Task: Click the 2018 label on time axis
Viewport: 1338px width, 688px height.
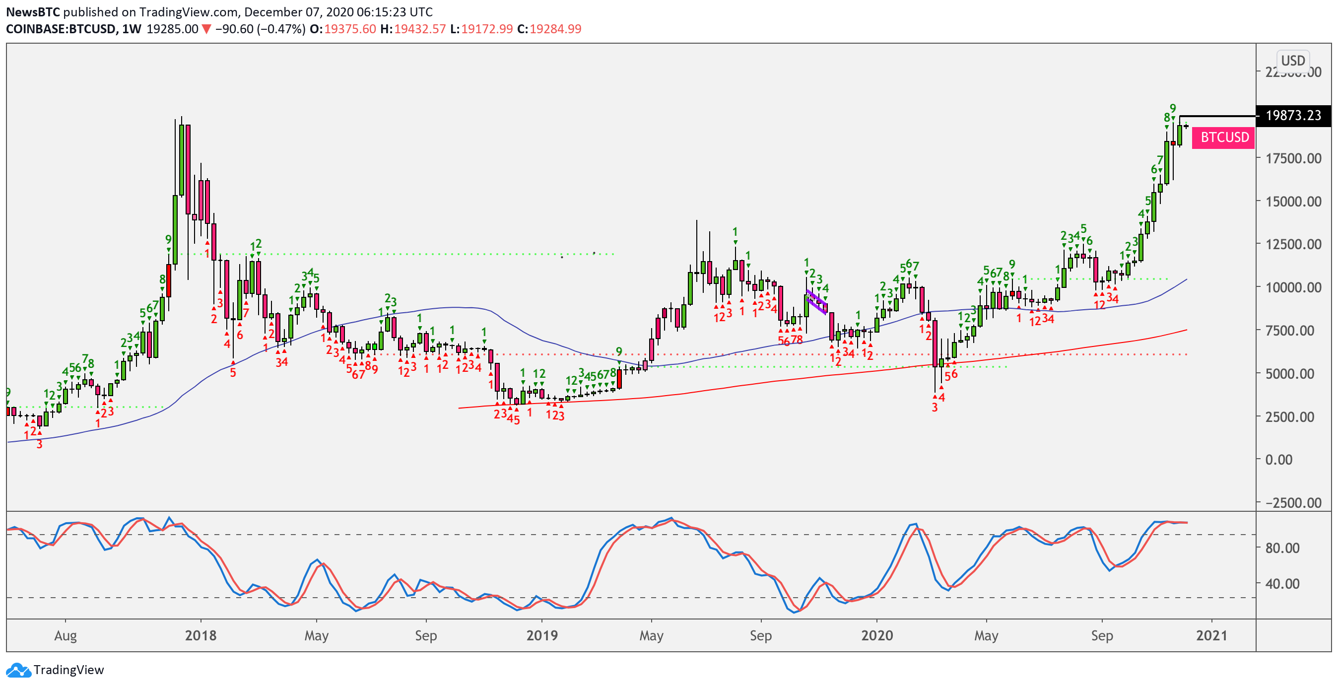Action: [201, 635]
